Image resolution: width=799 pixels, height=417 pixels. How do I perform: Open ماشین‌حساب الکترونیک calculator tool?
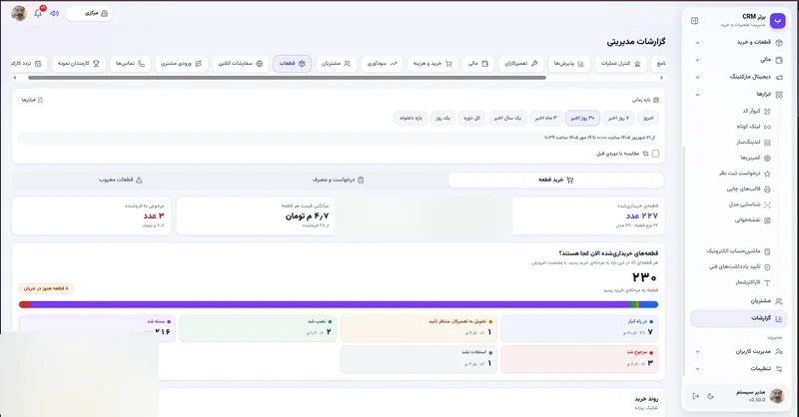click(x=738, y=251)
